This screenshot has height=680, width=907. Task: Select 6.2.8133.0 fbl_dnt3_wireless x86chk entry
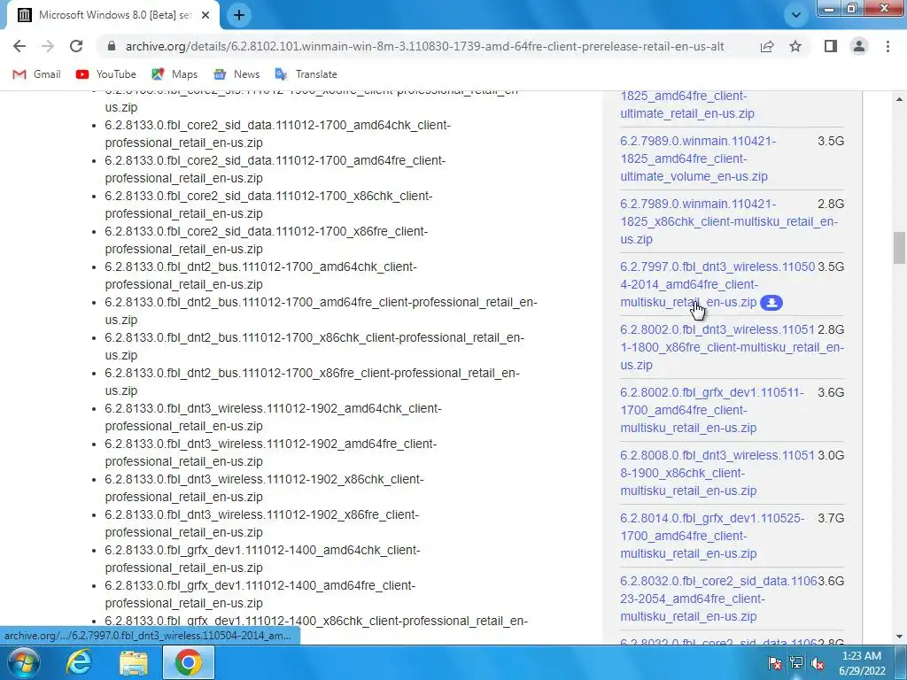(x=264, y=488)
